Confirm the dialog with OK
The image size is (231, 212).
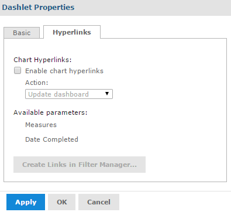tap(61, 202)
